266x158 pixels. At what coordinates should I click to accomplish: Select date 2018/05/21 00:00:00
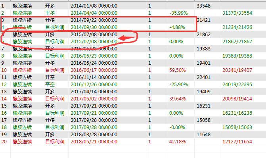pos(94,141)
